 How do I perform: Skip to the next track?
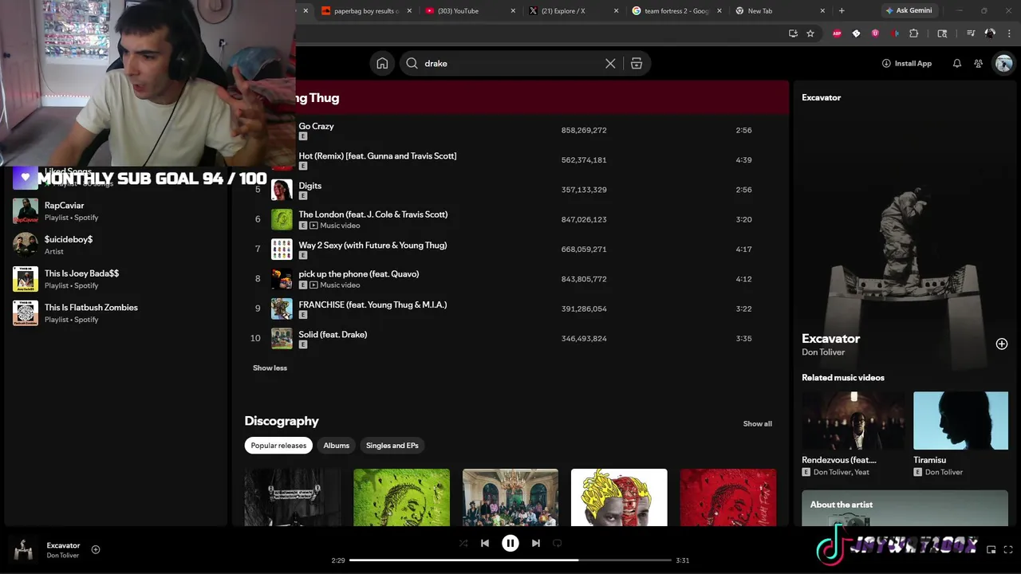(x=536, y=543)
